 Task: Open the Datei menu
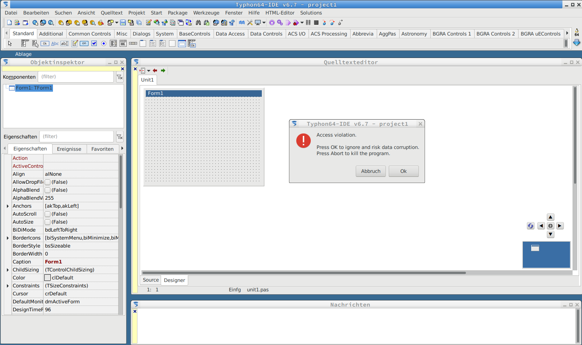tap(11, 13)
